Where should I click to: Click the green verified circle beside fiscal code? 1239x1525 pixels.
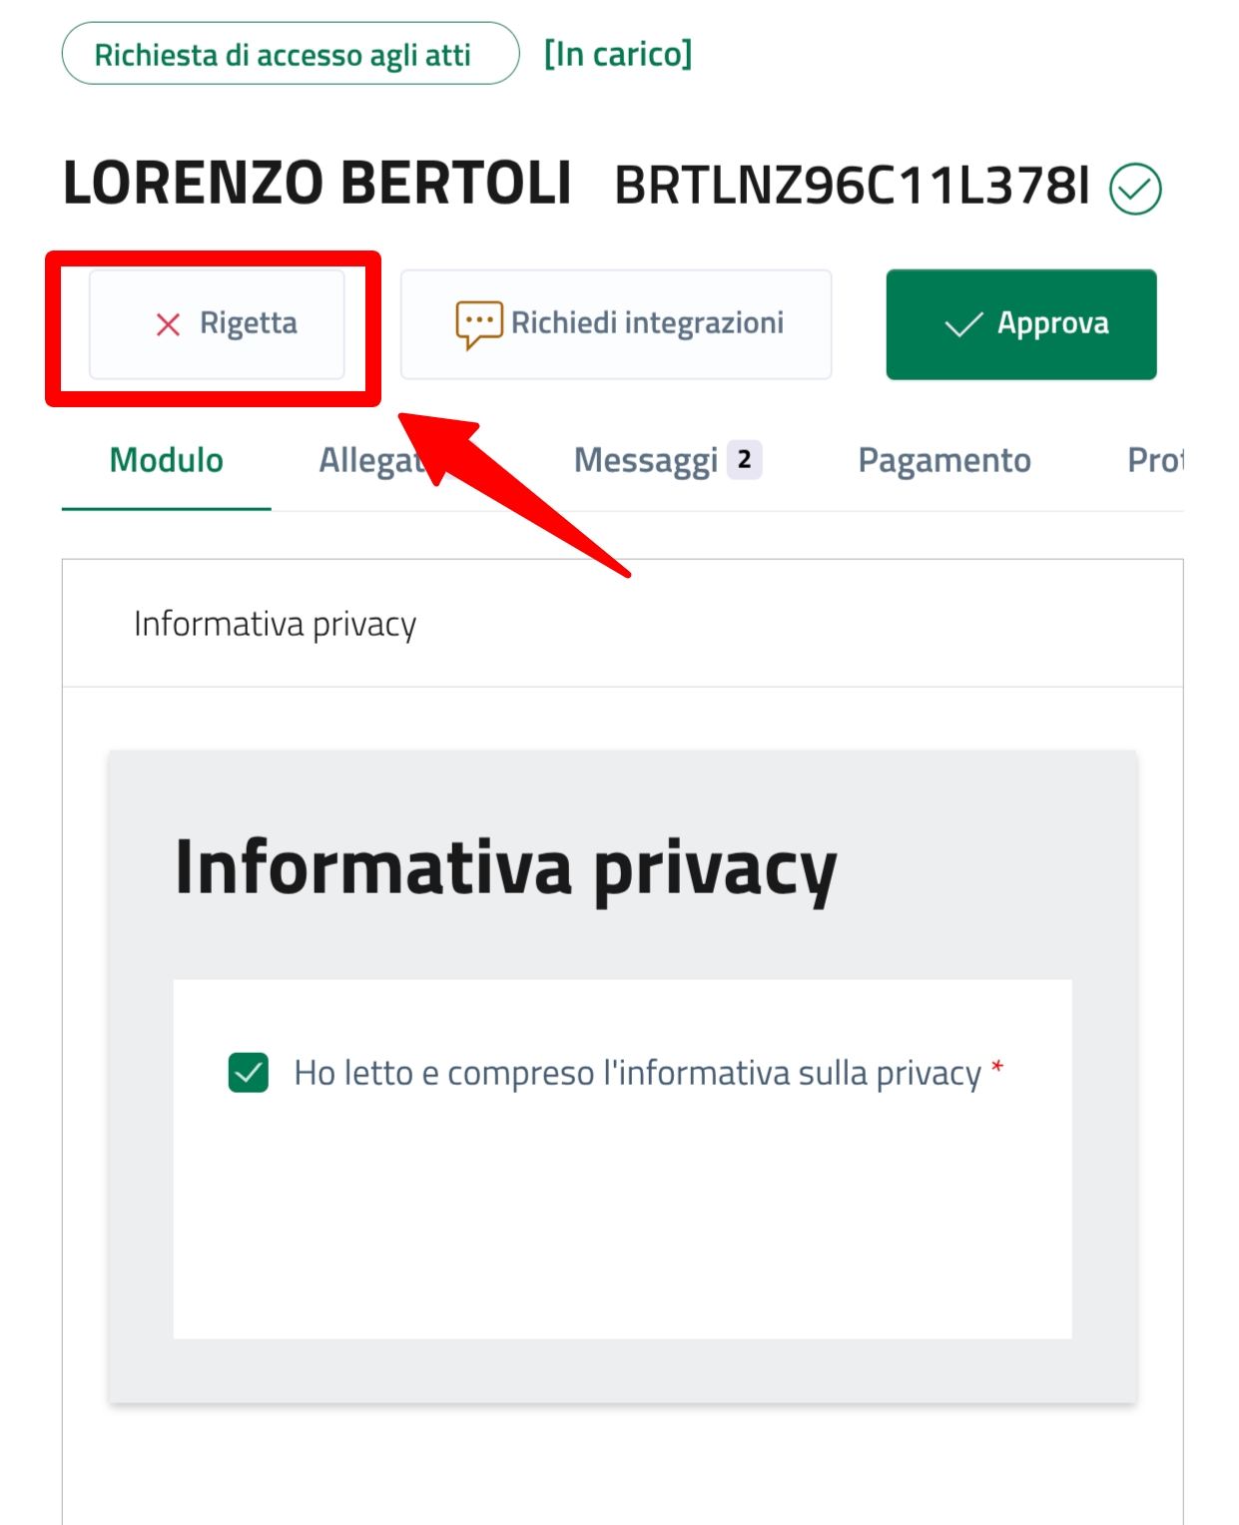pos(1135,189)
